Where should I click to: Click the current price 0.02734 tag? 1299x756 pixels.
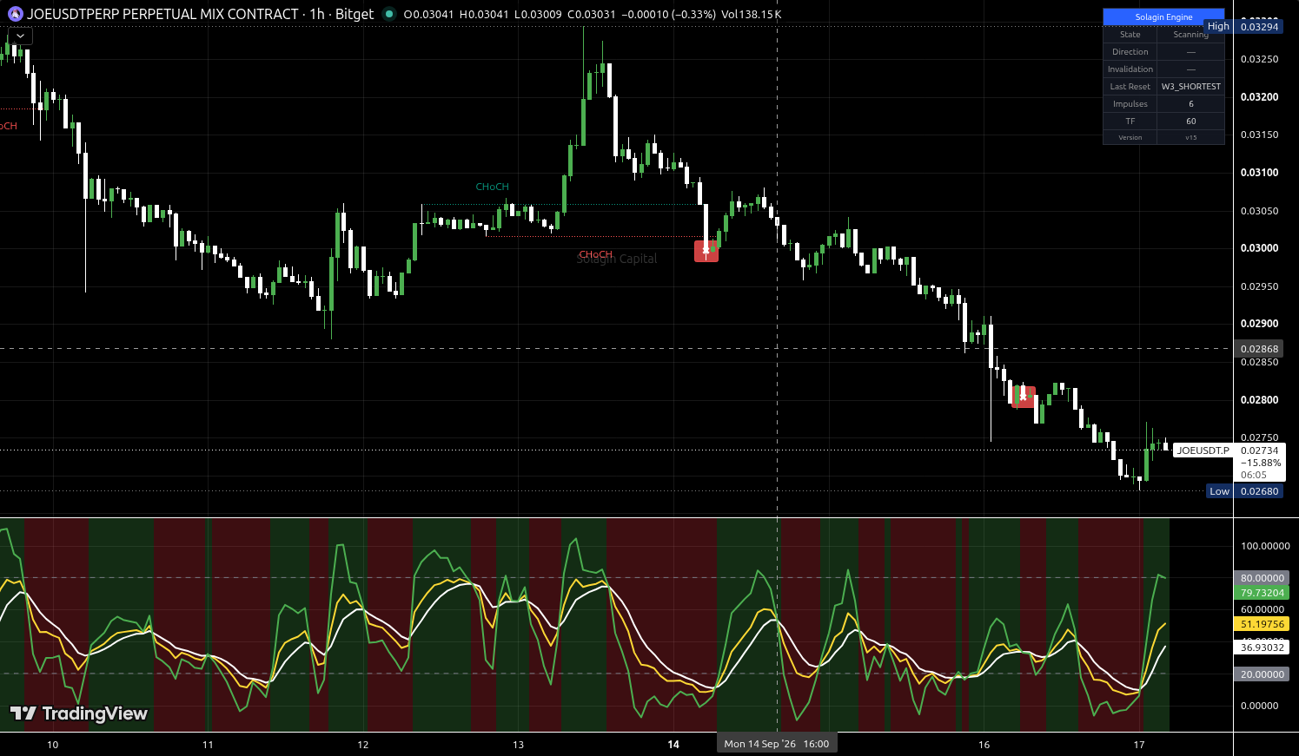(1260, 450)
